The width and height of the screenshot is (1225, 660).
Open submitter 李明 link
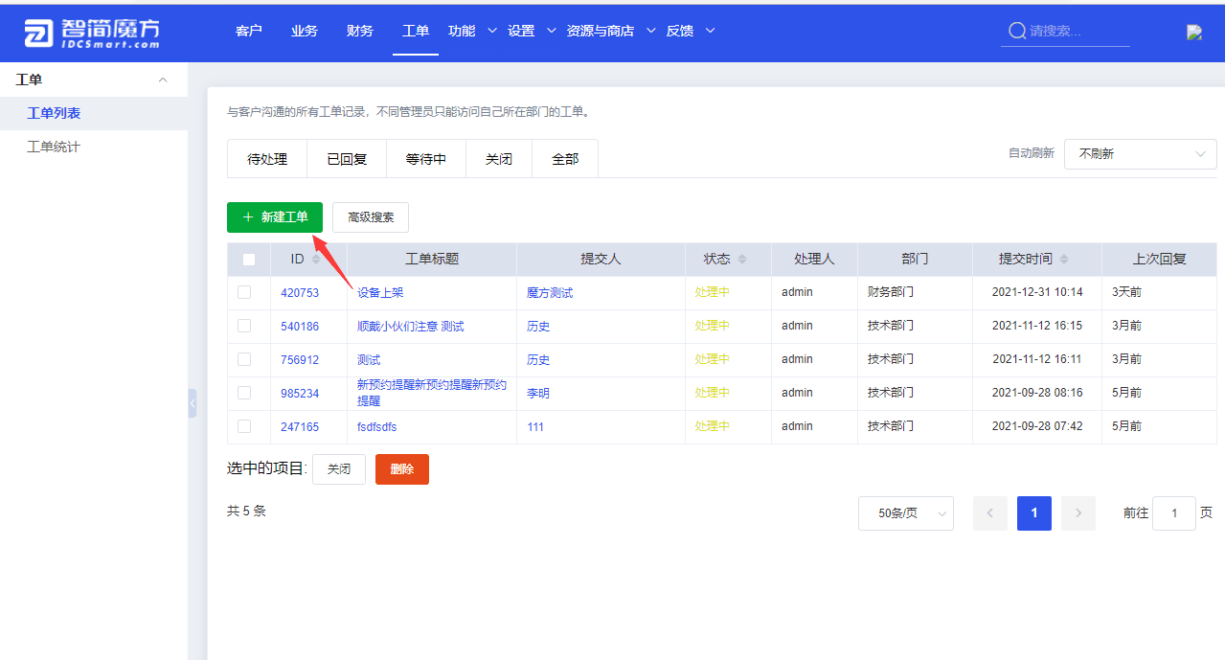538,394
